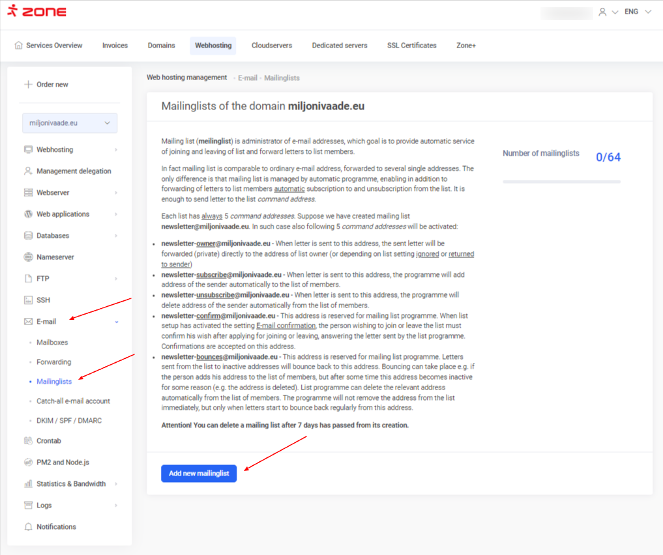Click the user account icon
663x555 pixels.
coord(602,12)
